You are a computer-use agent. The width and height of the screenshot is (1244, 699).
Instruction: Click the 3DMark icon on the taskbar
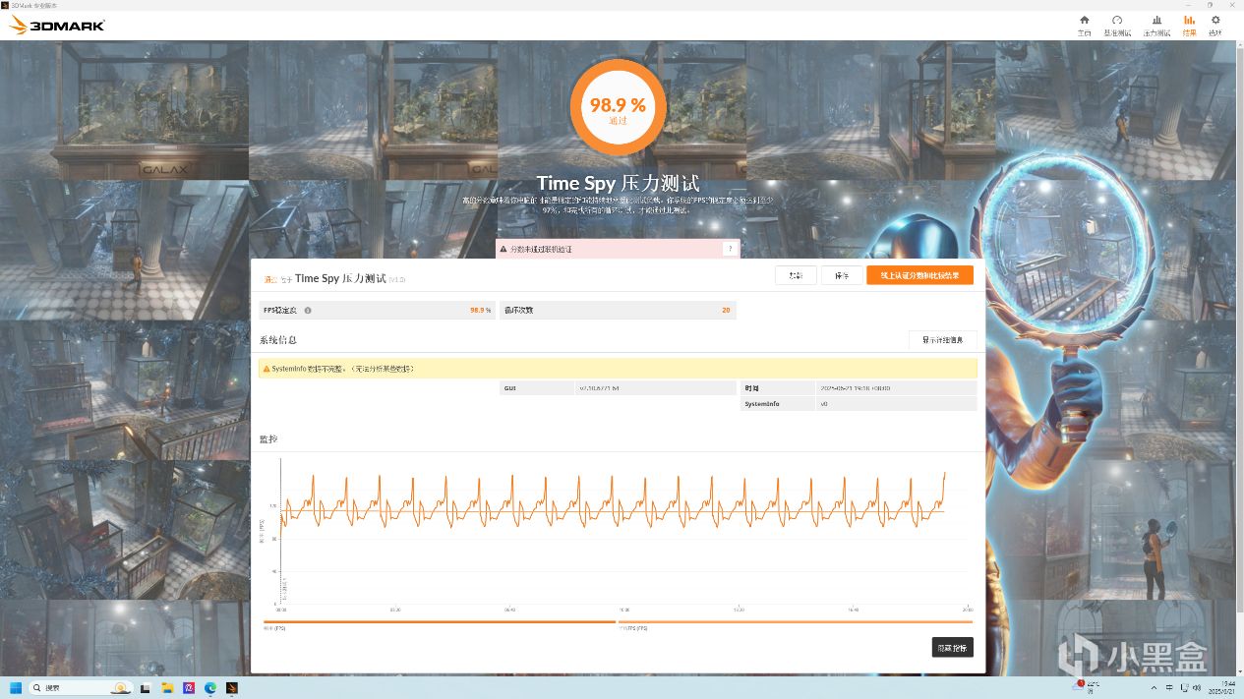point(232,687)
